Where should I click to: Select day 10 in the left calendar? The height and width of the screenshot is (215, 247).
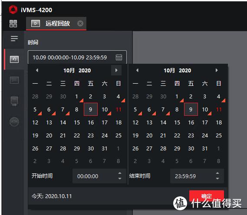105,109
